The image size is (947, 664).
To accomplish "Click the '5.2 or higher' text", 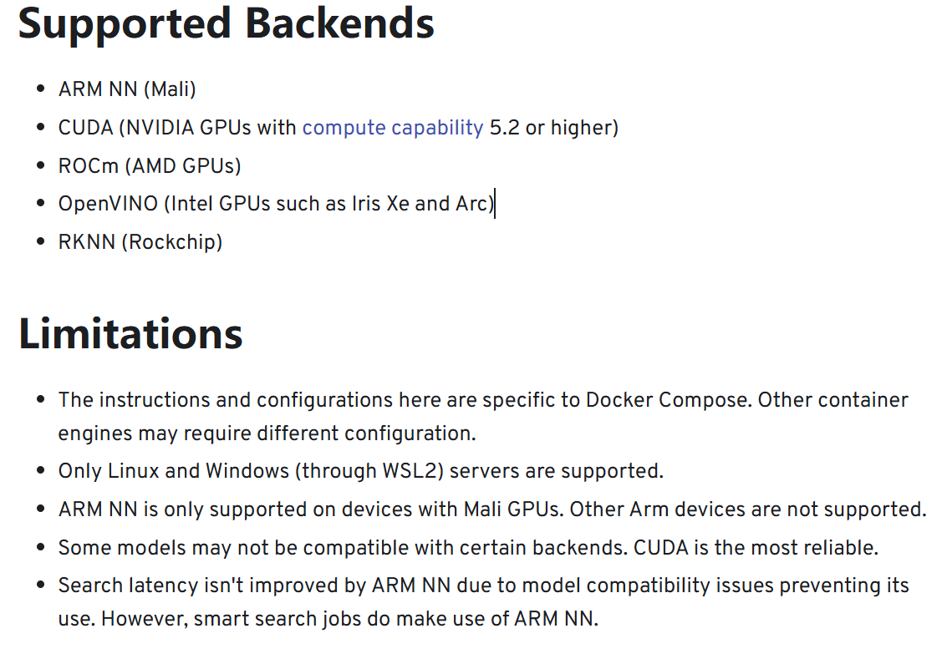I will point(553,128).
